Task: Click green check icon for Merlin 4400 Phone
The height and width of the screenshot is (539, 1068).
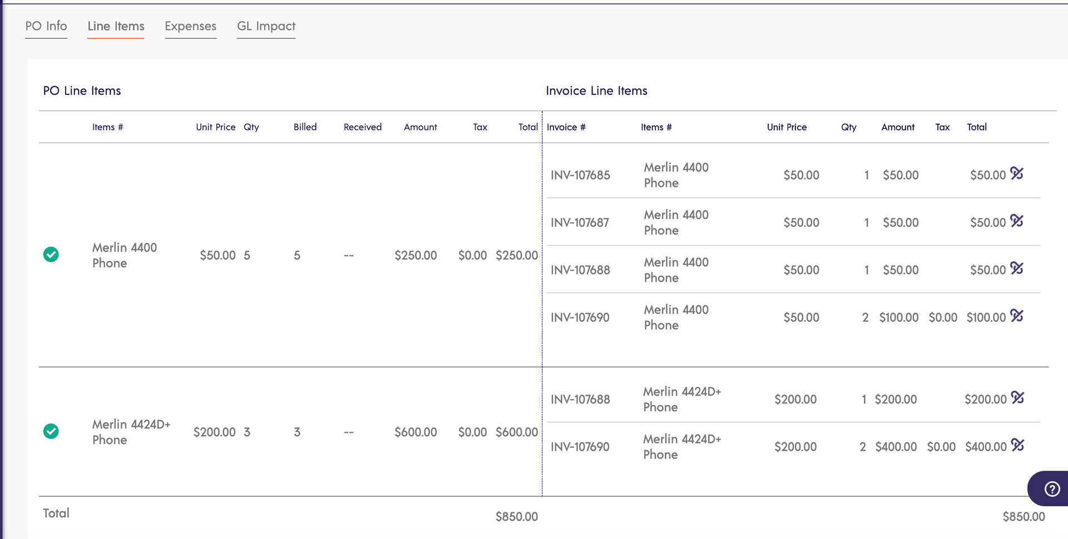Action: [51, 254]
